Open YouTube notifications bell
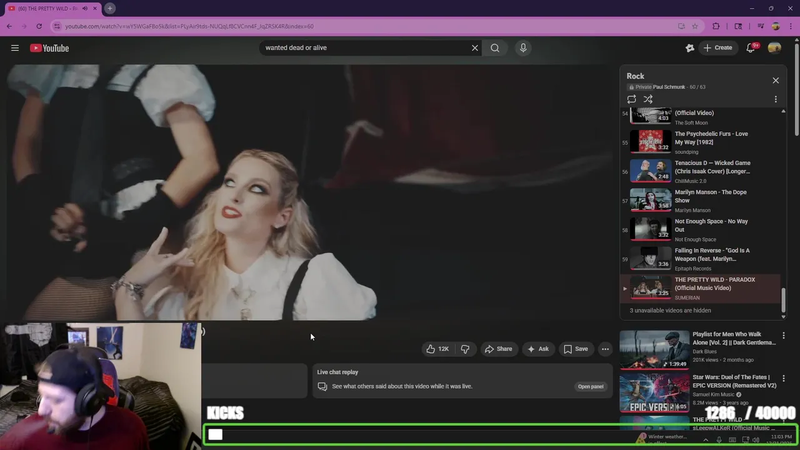Screen dimensions: 800x450 click(751, 47)
